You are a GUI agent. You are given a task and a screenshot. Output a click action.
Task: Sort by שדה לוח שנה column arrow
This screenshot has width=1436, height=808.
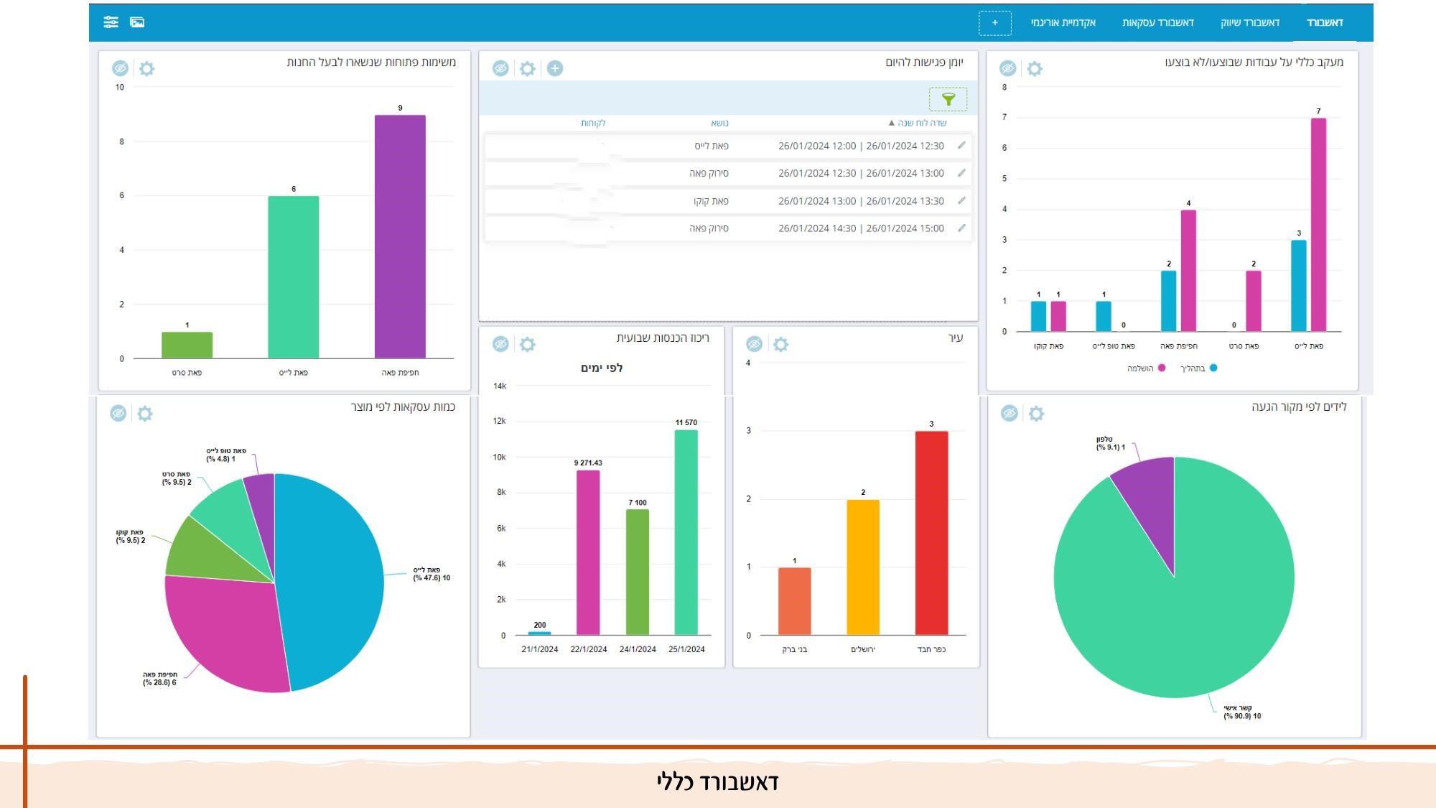(892, 123)
